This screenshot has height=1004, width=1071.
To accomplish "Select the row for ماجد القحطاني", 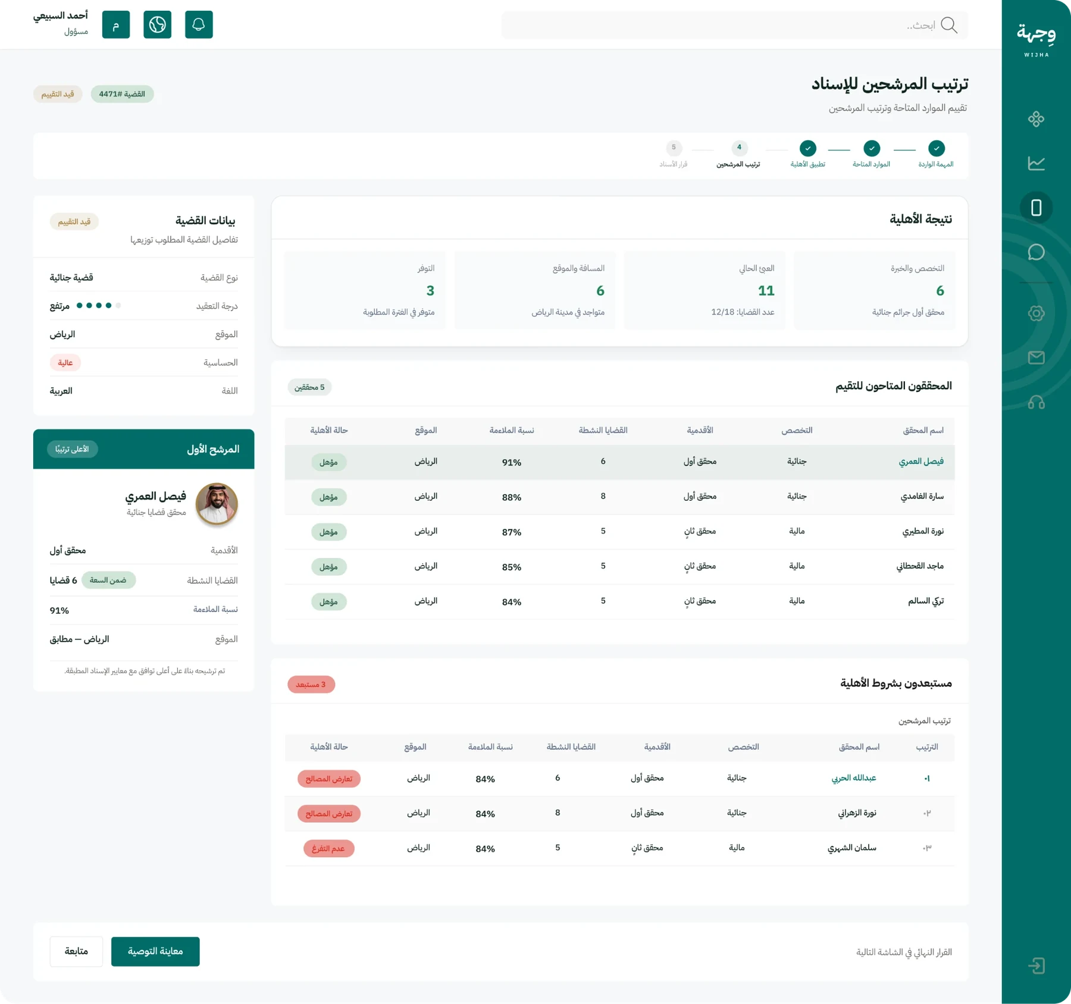I will point(619,567).
